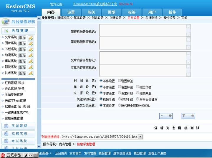This screenshot has height=158, width=212.
Task: Switch to the 模型 tab
Action: pyautogui.click(x=112, y=12)
